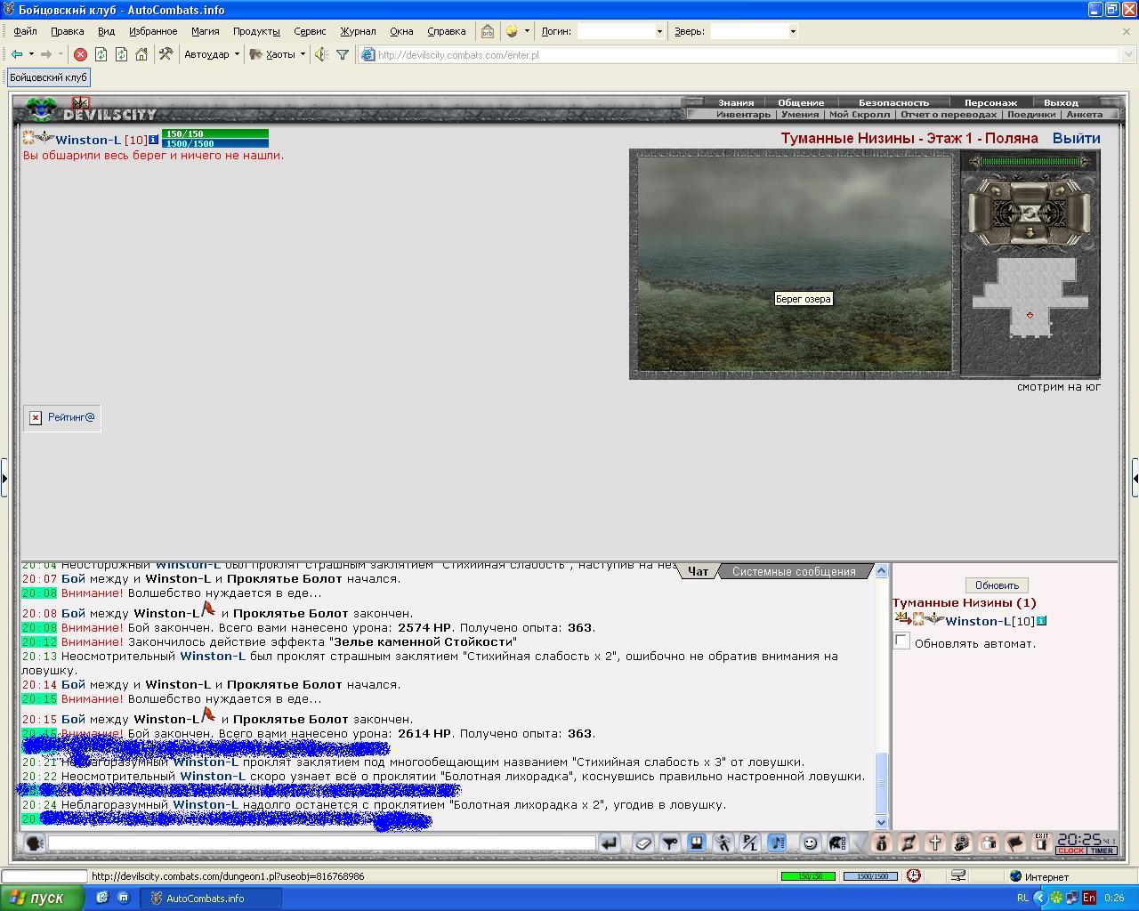Open the Продукты menu
This screenshot has width=1139, height=911.
coord(256,31)
